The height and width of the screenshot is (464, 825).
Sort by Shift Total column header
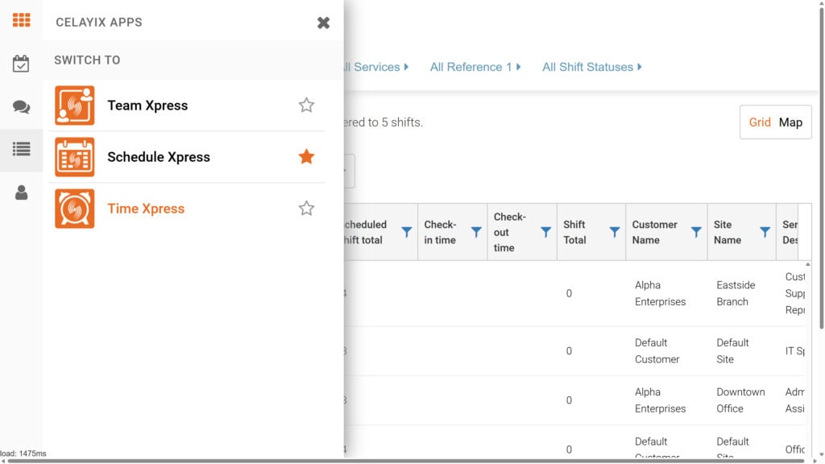coord(574,232)
